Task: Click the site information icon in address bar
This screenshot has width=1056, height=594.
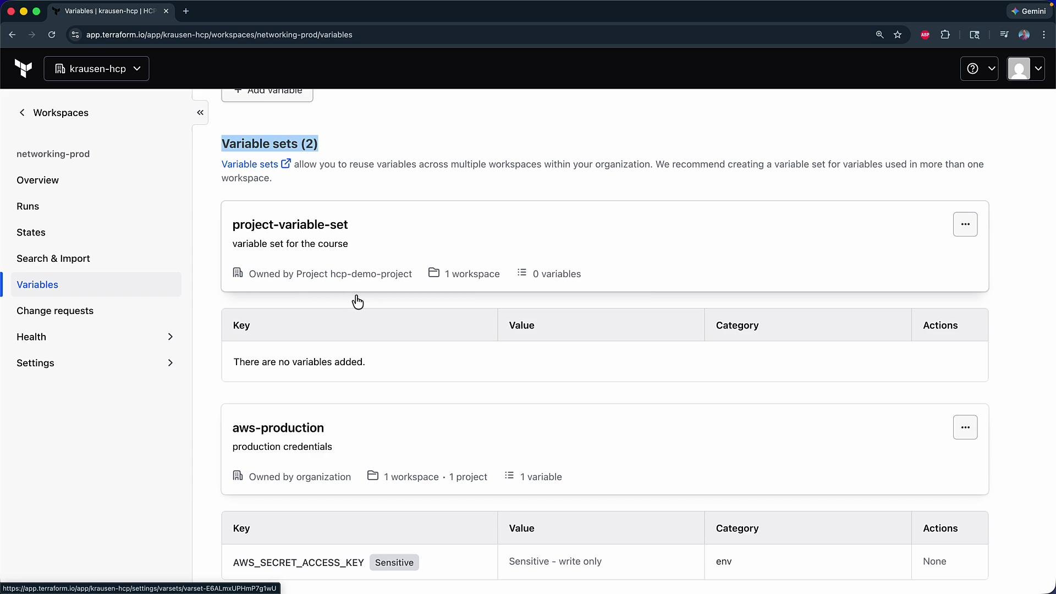Action: pos(75,35)
